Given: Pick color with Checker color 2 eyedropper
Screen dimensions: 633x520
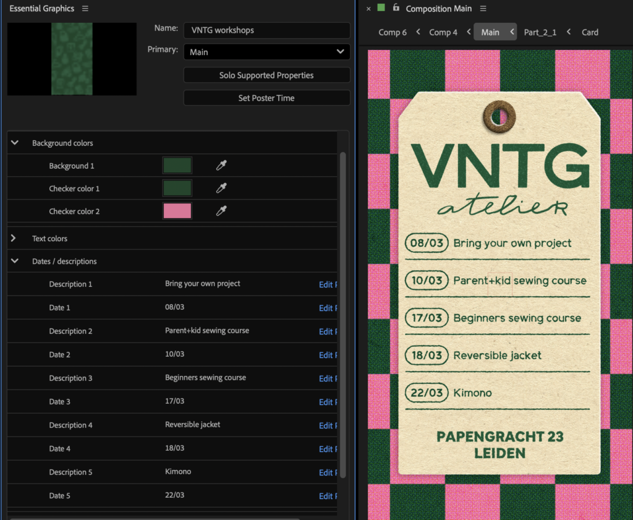Looking at the screenshot, I should 221,211.
